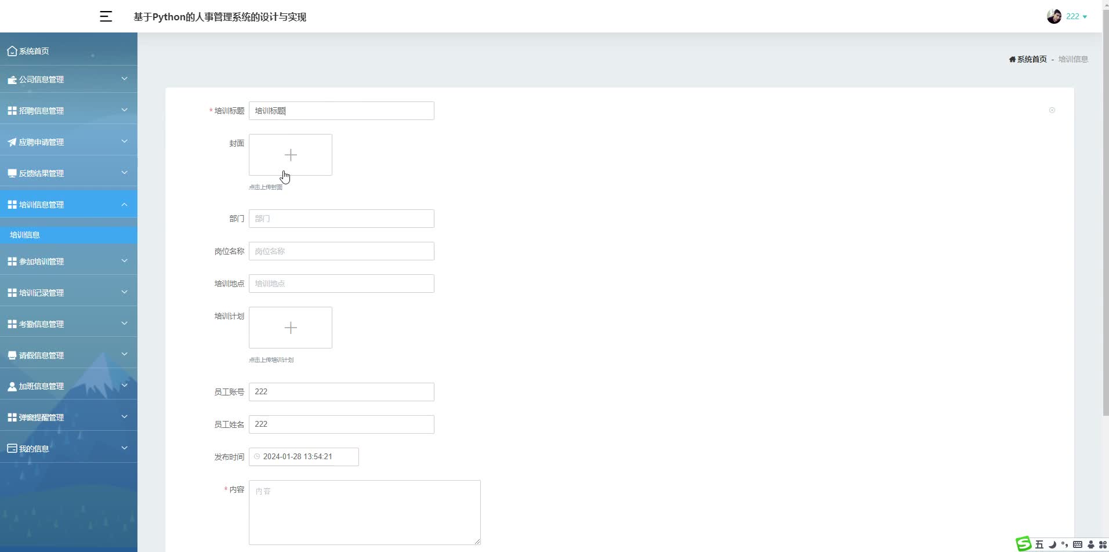The height and width of the screenshot is (552, 1109).
Task: Expand 公司信息管理 menu chevron
Action: (124, 79)
